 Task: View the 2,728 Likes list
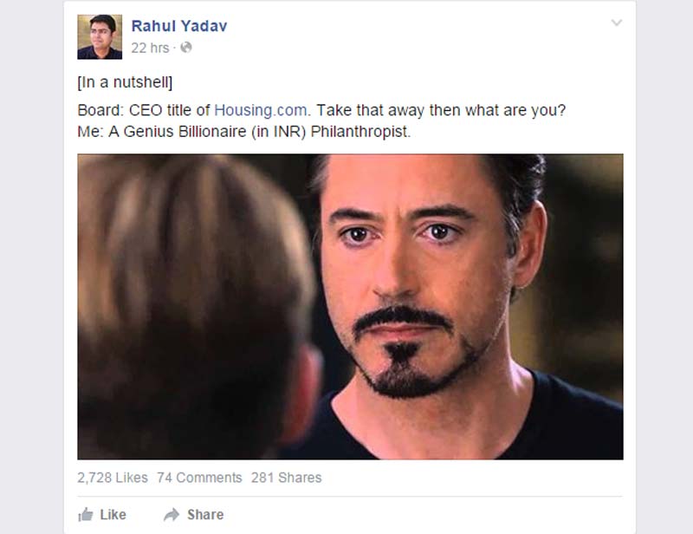[113, 478]
